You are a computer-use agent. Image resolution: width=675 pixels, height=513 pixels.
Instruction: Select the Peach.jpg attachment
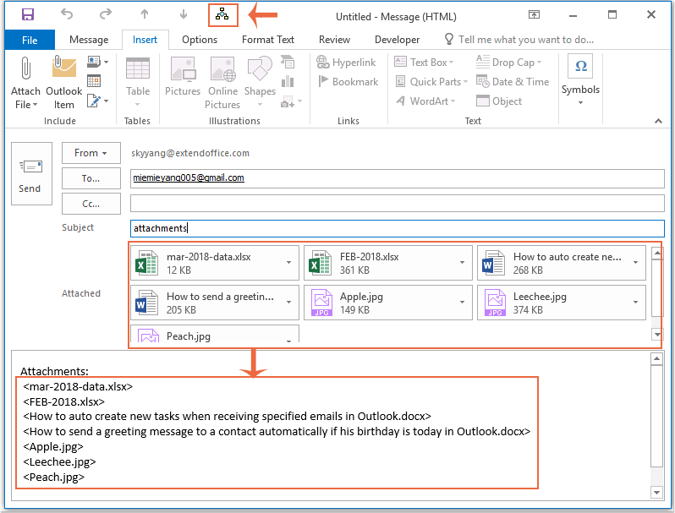click(x=215, y=335)
